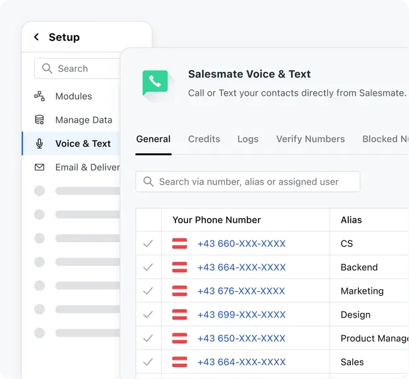Toggle the checkmark for the Product Manager row
The width and height of the screenshot is (409, 379).
[x=148, y=338]
